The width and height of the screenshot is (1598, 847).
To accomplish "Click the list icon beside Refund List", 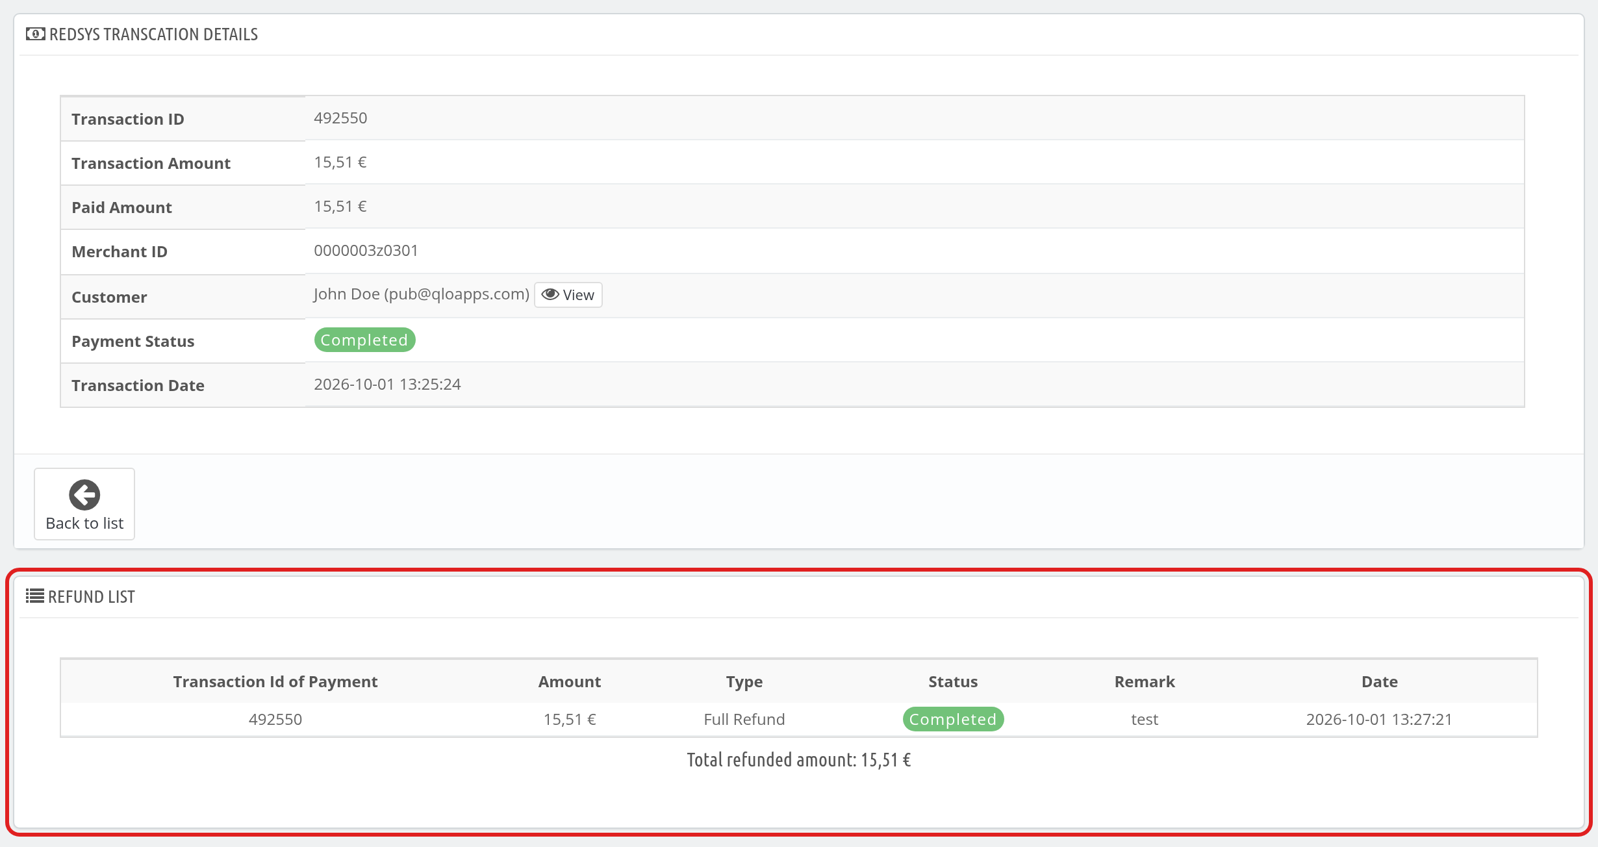I will (35, 596).
